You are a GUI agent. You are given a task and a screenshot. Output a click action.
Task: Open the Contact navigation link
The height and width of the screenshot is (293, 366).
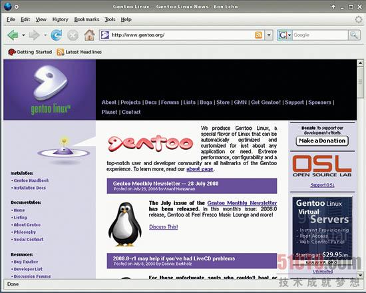pos(131,112)
